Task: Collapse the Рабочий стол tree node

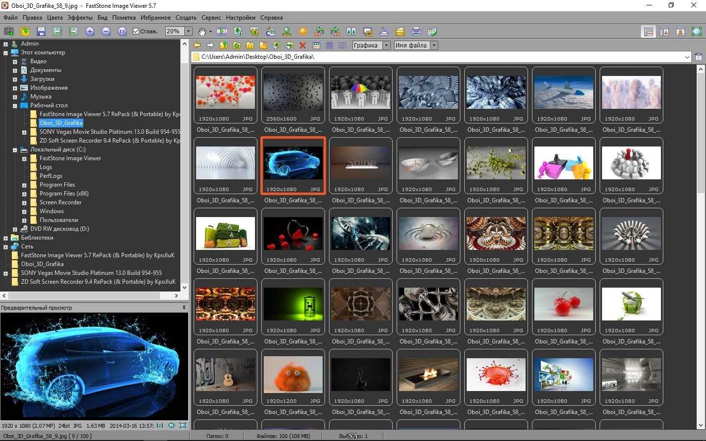Action: point(15,106)
